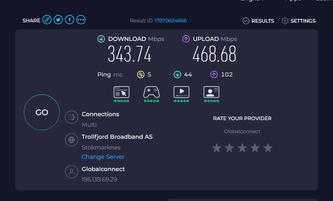The image size is (333, 201).
Task: Share result on Facebook
Action: (70, 20)
